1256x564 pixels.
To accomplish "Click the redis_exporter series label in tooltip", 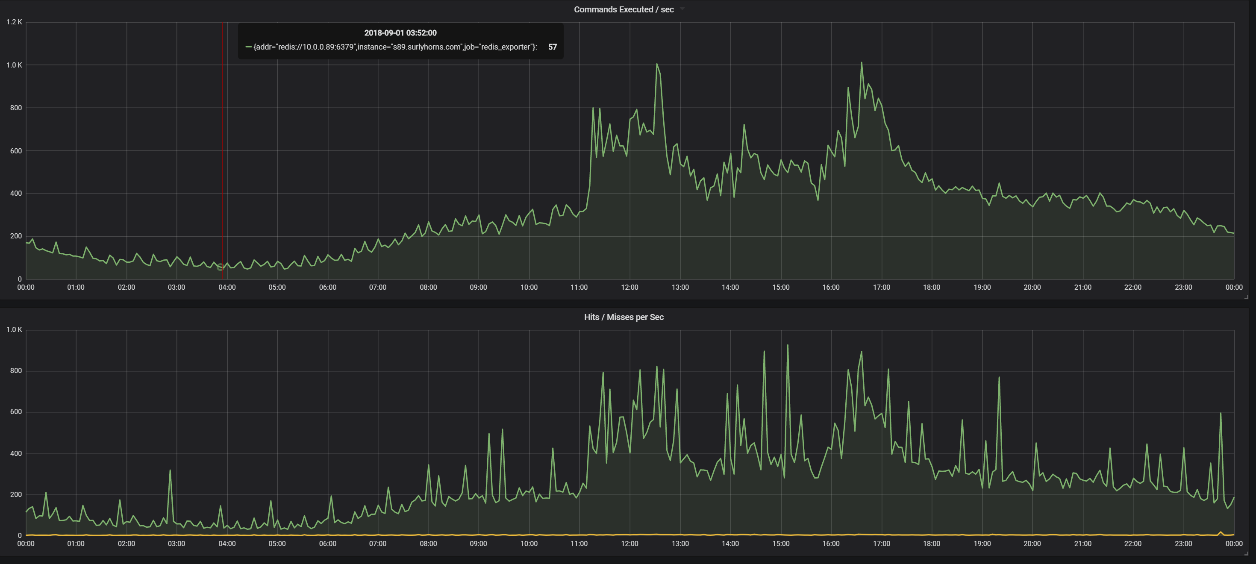I will pyautogui.click(x=395, y=47).
